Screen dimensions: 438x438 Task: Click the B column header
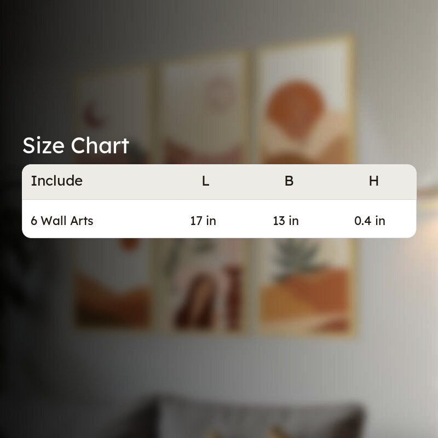point(289,181)
